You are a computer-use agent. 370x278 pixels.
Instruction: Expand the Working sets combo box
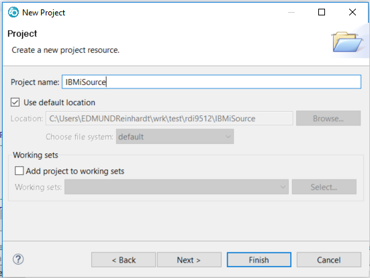tap(177, 187)
